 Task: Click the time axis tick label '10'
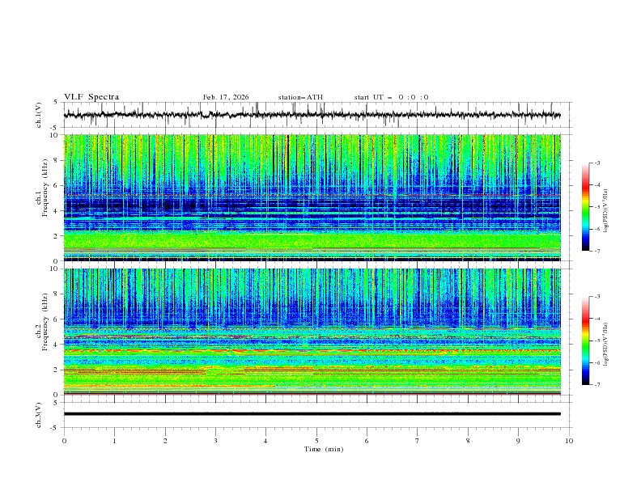coord(569,441)
